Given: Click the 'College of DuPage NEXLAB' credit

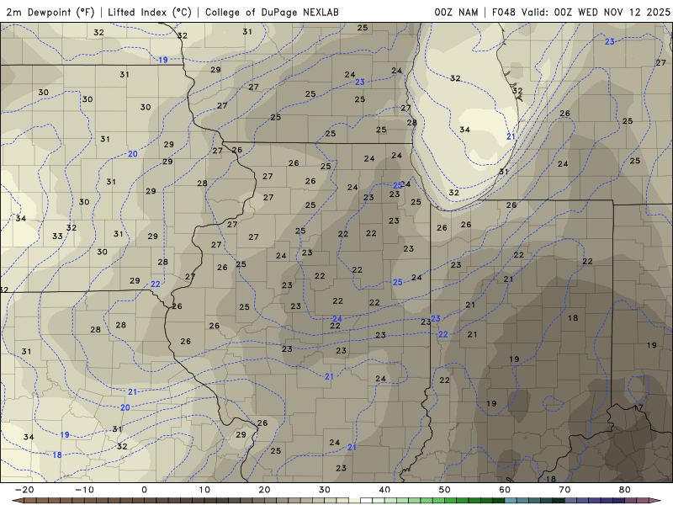Looking at the screenshot, I should tap(272, 12).
